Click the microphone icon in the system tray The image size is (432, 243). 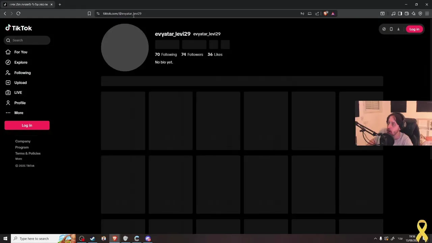(x=381, y=239)
